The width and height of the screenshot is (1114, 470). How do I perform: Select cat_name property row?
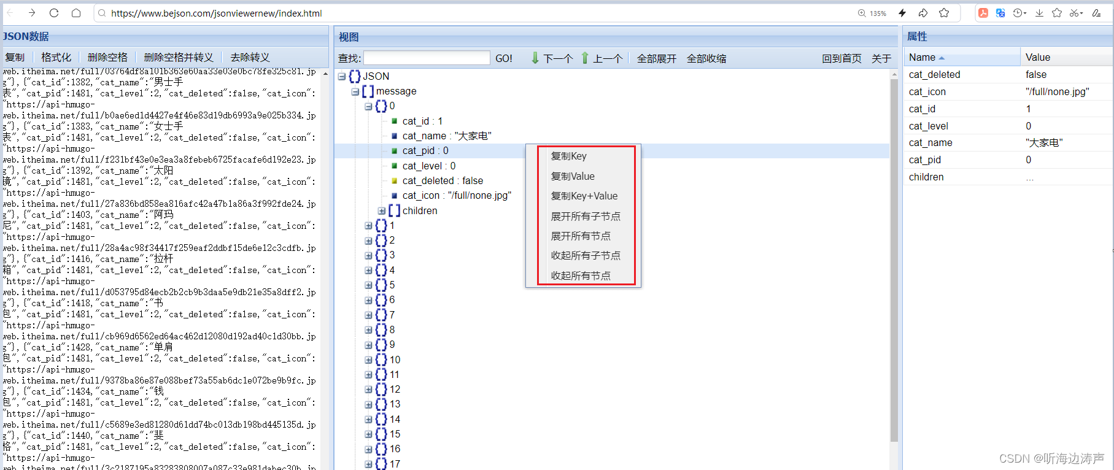pos(1008,142)
